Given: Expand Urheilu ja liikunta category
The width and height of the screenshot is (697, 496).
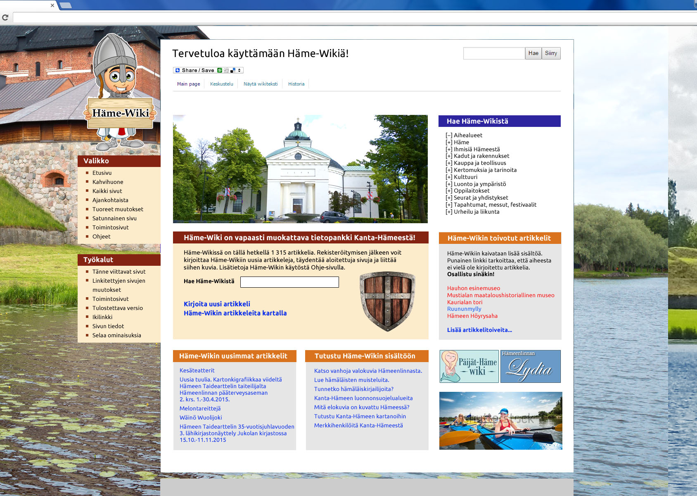Looking at the screenshot, I should click(449, 212).
